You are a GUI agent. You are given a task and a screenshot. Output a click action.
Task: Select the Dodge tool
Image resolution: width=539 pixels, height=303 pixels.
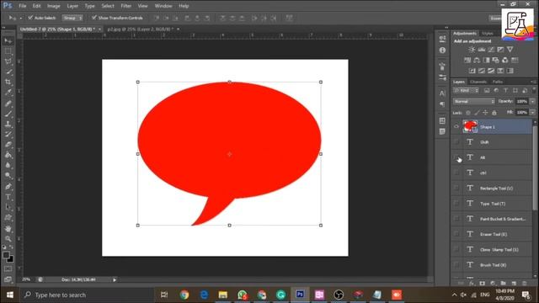[8, 176]
